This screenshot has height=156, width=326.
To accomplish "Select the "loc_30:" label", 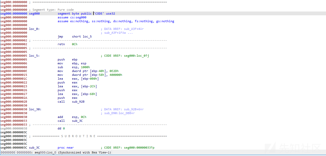I will point(35,109).
